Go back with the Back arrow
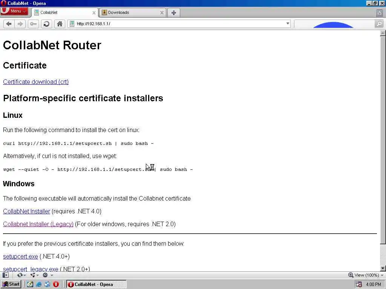 (9, 24)
